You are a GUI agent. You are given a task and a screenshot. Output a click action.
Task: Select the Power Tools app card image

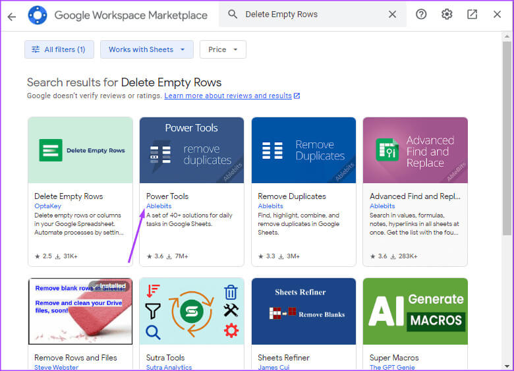point(192,150)
